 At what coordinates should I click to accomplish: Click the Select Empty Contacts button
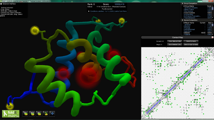191,44
